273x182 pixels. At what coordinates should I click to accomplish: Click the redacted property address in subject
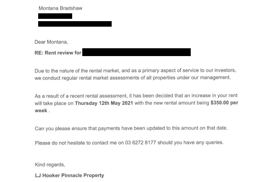tap(136, 52)
